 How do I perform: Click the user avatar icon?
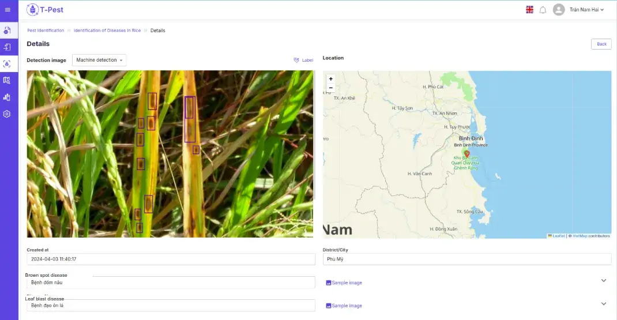(x=558, y=9)
